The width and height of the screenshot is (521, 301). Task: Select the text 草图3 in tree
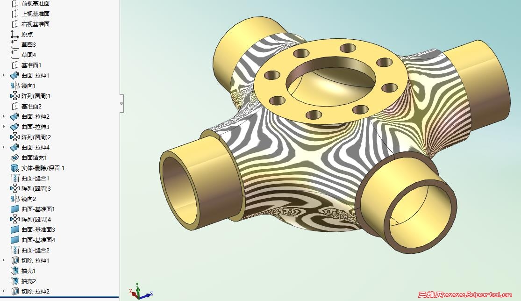click(x=29, y=44)
